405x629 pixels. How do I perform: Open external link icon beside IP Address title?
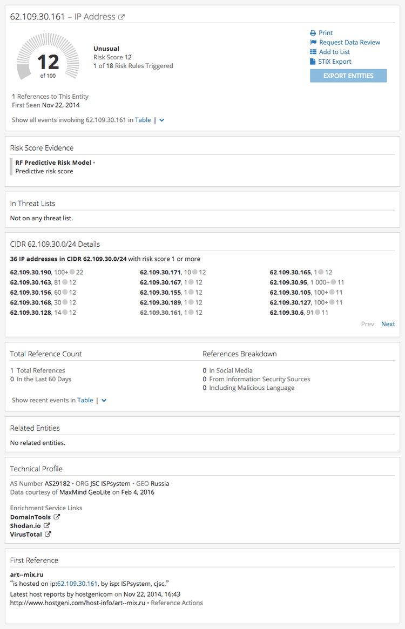[x=122, y=17]
